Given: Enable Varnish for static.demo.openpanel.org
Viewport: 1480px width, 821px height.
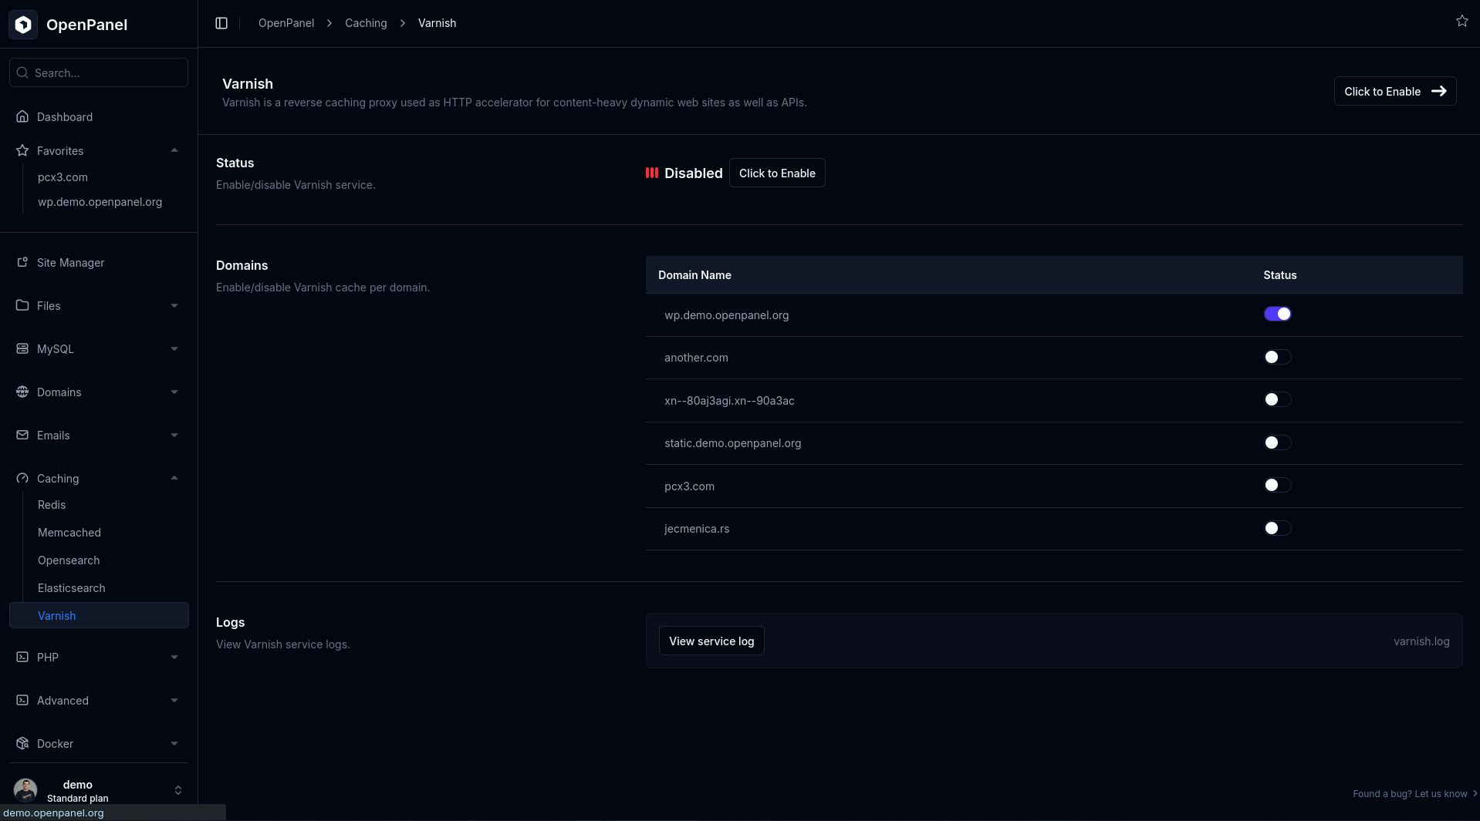Looking at the screenshot, I should point(1277,442).
